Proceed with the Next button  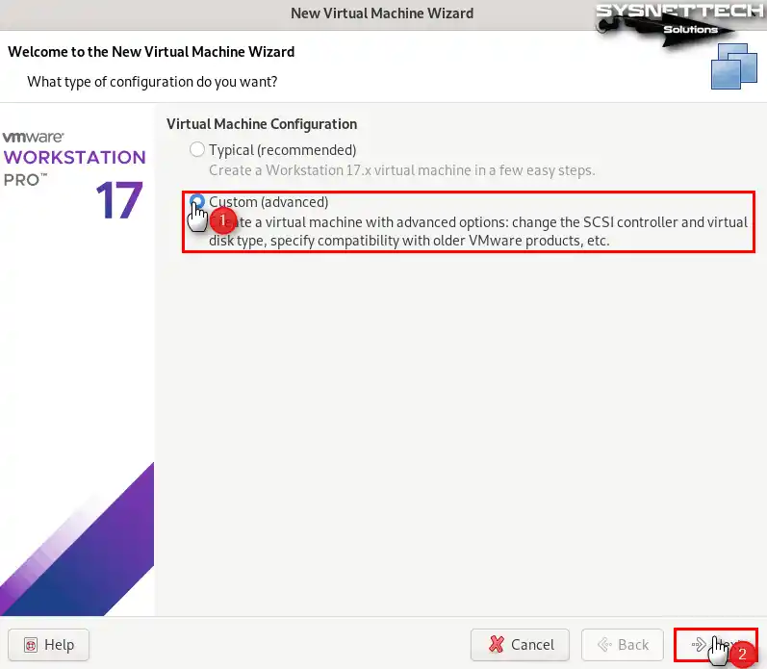pos(716,645)
